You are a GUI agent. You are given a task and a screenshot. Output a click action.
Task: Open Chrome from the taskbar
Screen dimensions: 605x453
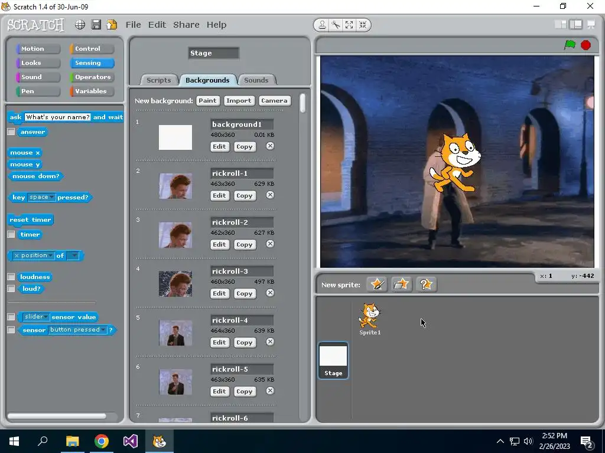tap(102, 441)
